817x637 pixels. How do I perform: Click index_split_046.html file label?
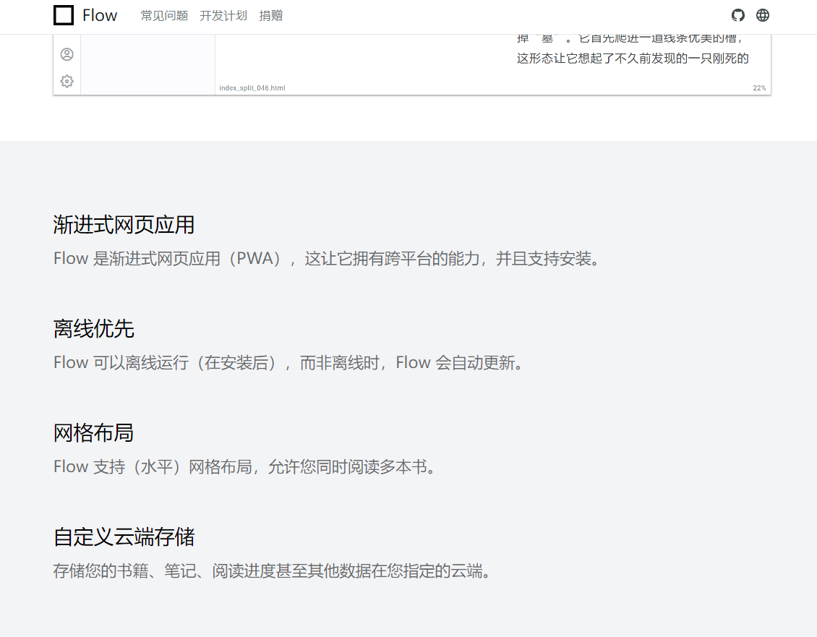pyautogui.click(x=252, y=88)
